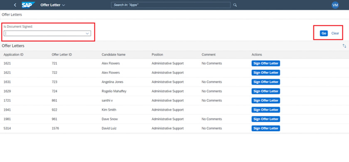349x162 pixels.
Task: Go back using the header arrow
Action: pyautogui.click(x=15, y=5)
